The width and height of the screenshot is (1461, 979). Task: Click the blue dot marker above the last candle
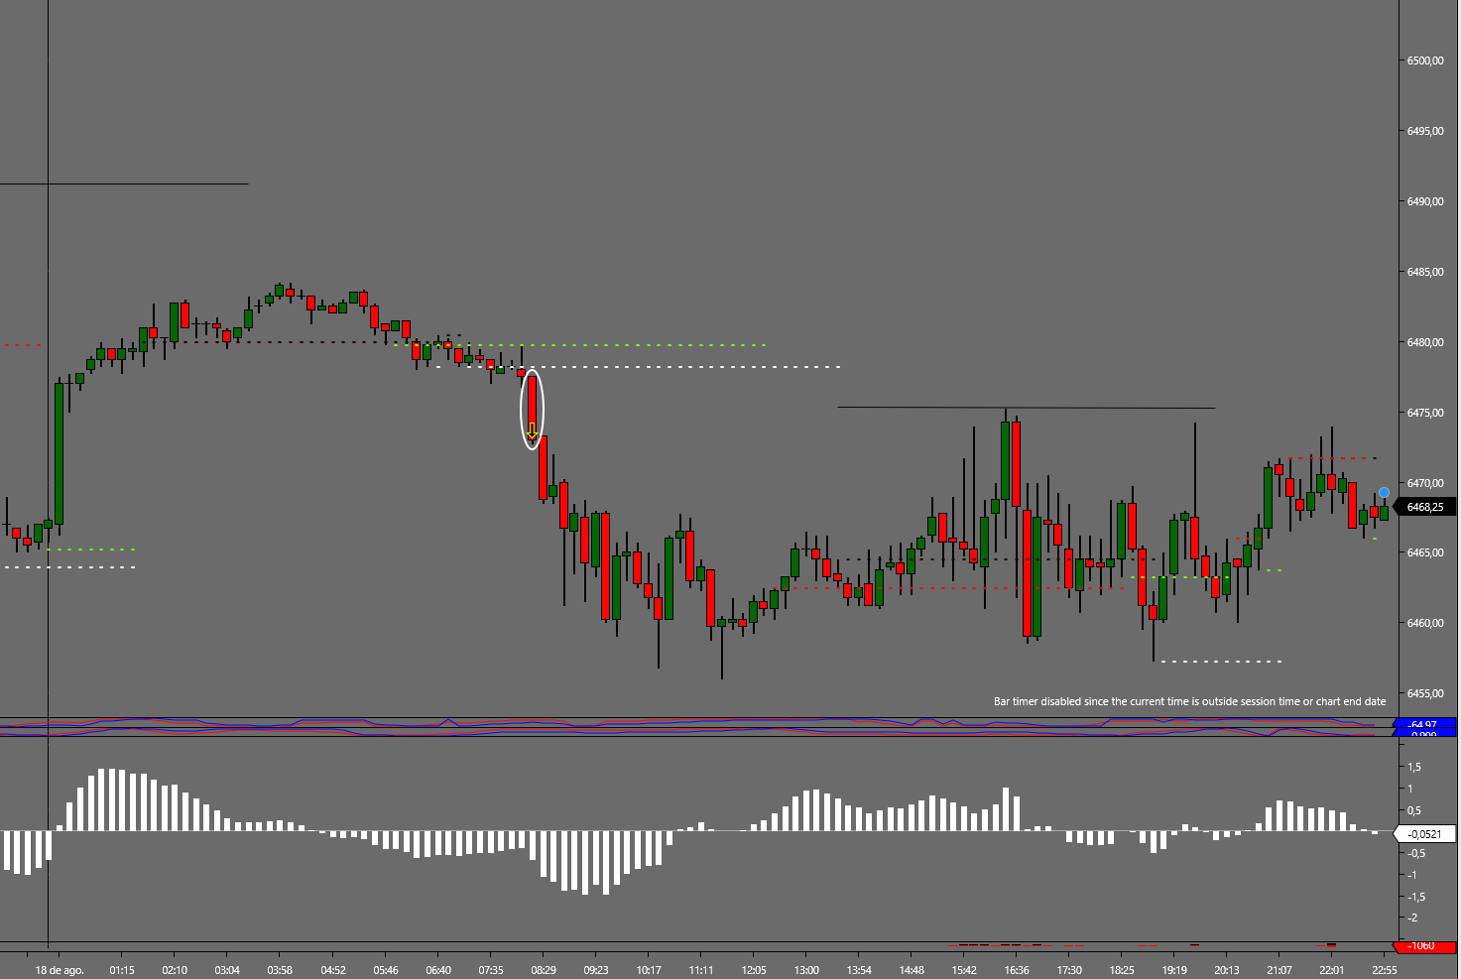click(1384, 493)
